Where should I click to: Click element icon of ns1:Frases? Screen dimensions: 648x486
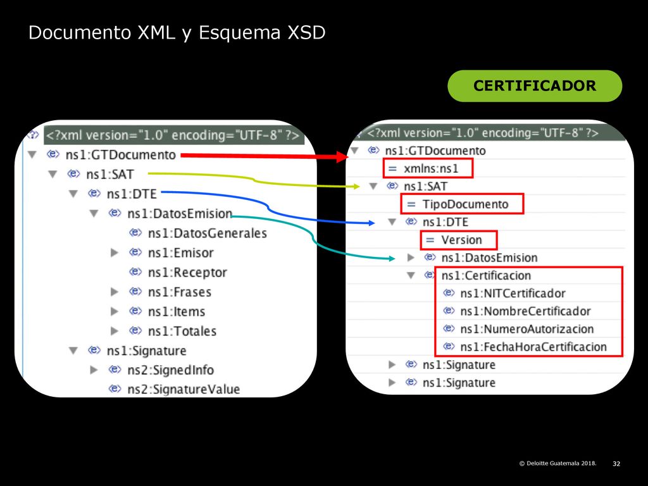135,291
